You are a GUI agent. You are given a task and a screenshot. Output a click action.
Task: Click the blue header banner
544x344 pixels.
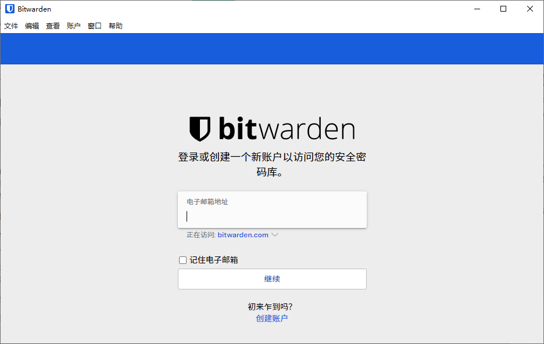point(272,49)
